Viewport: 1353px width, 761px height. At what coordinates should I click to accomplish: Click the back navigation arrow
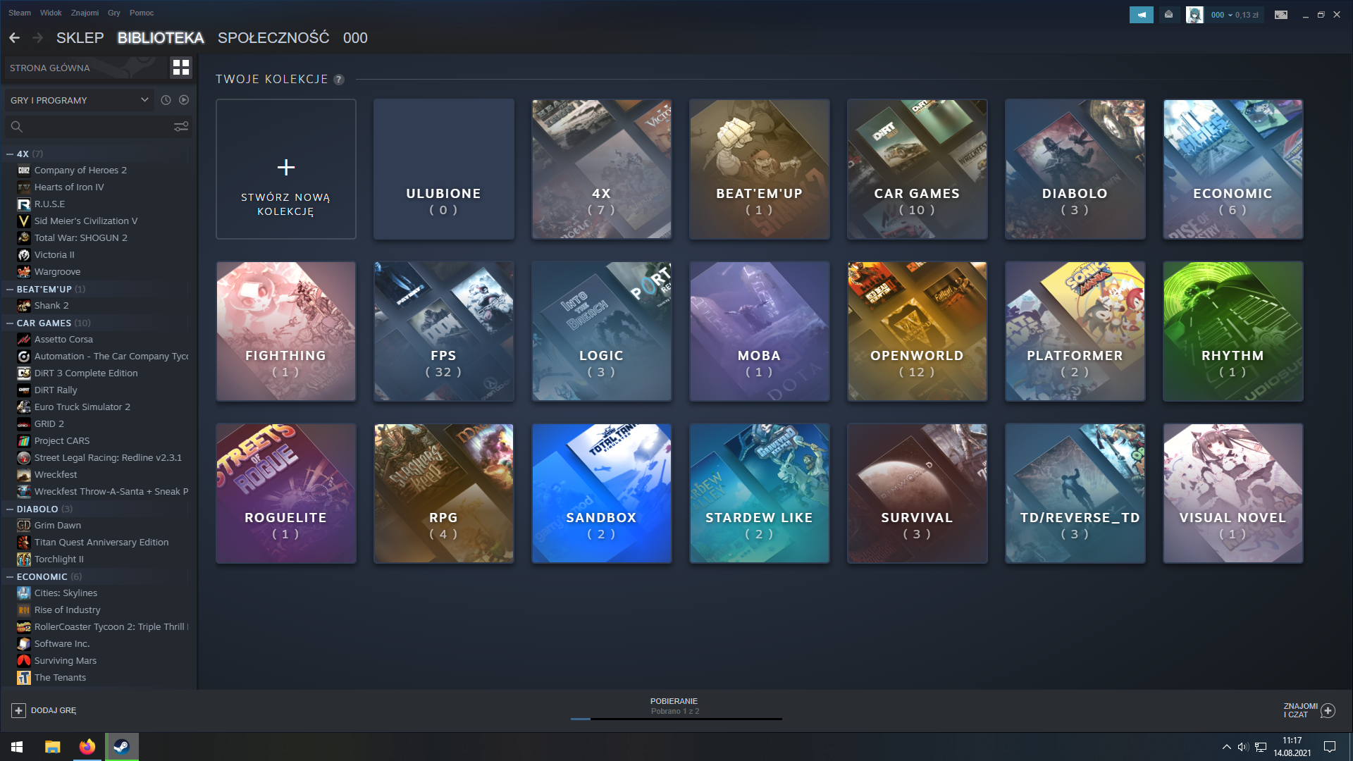click(14, 38)
